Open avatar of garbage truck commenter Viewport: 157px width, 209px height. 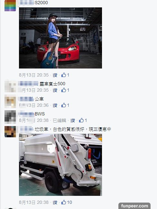coord(10,132)
